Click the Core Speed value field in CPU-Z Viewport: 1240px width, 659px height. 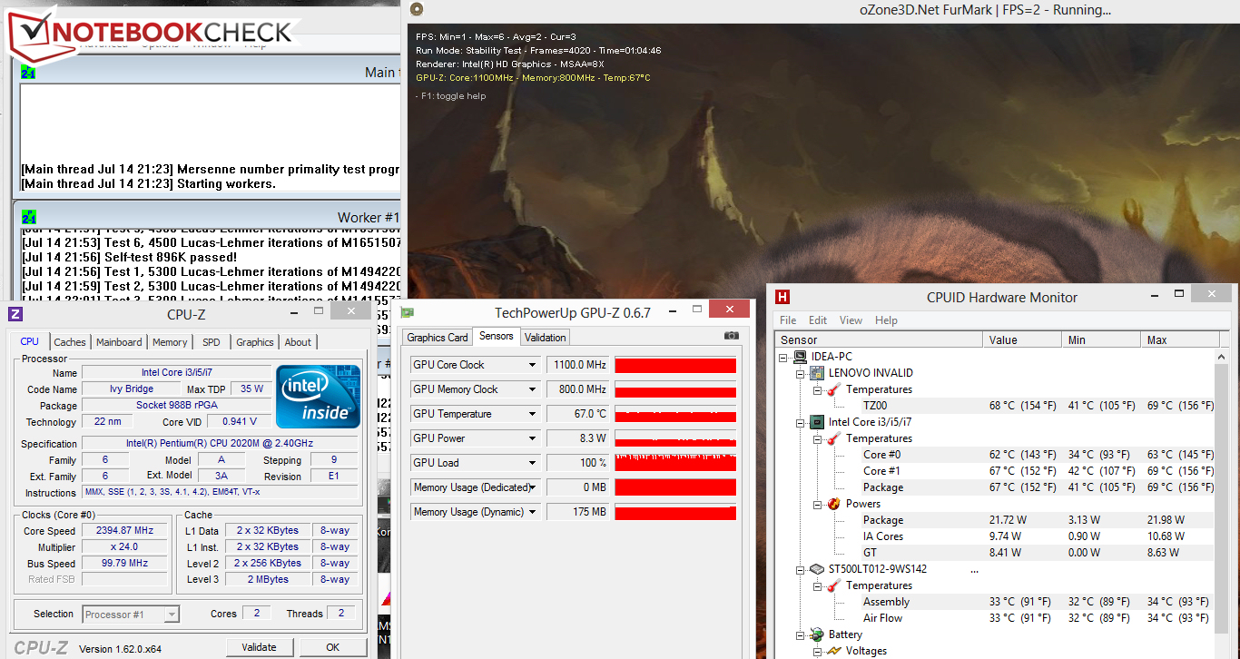point(123,531)
